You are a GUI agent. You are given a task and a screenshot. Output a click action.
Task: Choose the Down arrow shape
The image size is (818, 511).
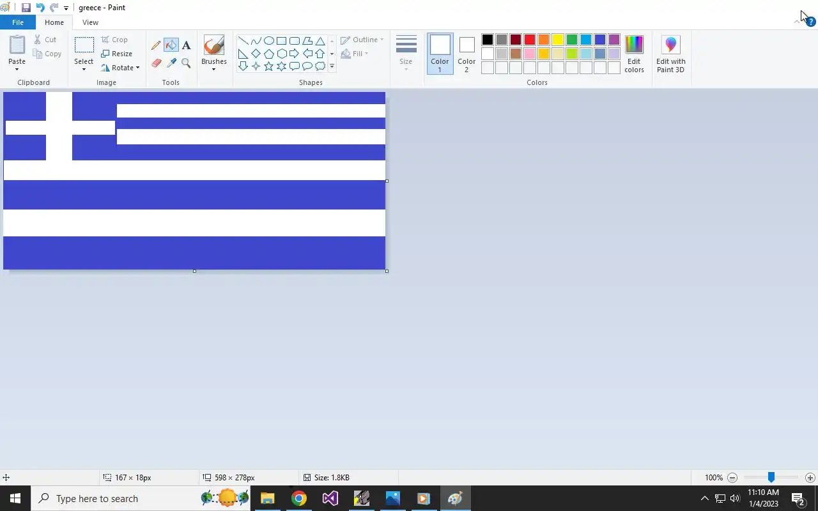point(243,66)
